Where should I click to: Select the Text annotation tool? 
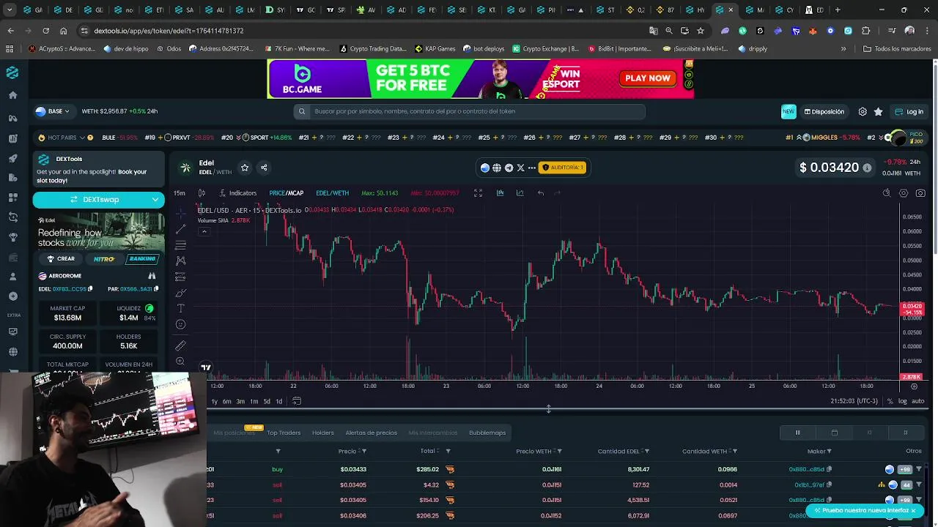pyautogui.click(x=180, y=308)
